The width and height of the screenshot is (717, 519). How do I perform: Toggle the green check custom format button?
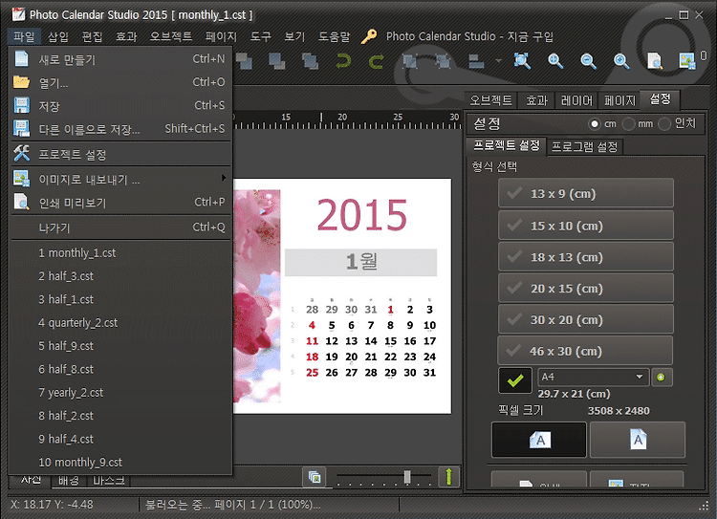pyautogui.click(x=515, y=380)
